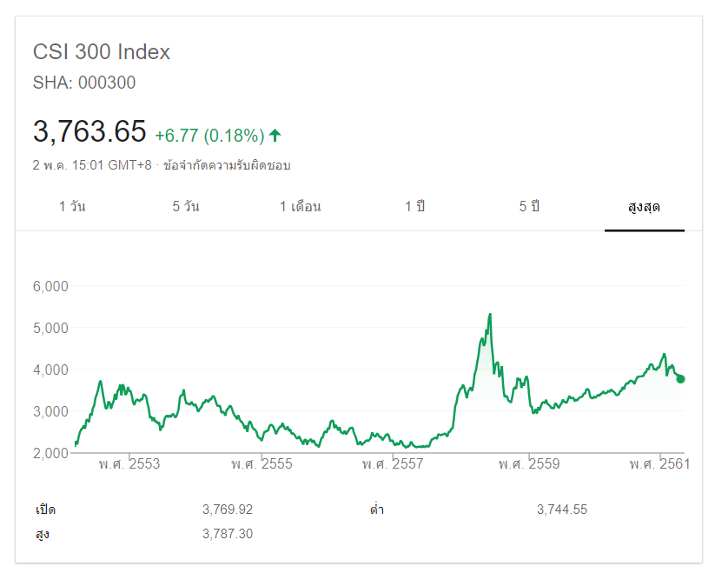715x573 pixels.
Task: Click the พ.ศ. 2561 axis label
Action: (659, 464)
